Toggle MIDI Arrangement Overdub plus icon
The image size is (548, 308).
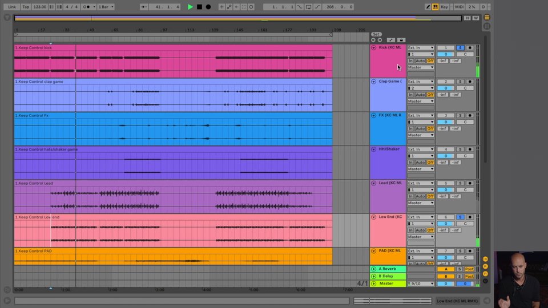221,7
